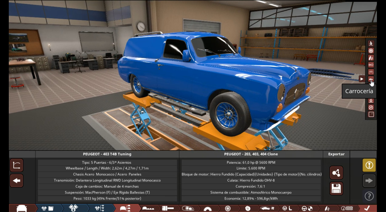Select the wheels and tires tab
Viewport: 386px width, 212px height.
[228, 208]
